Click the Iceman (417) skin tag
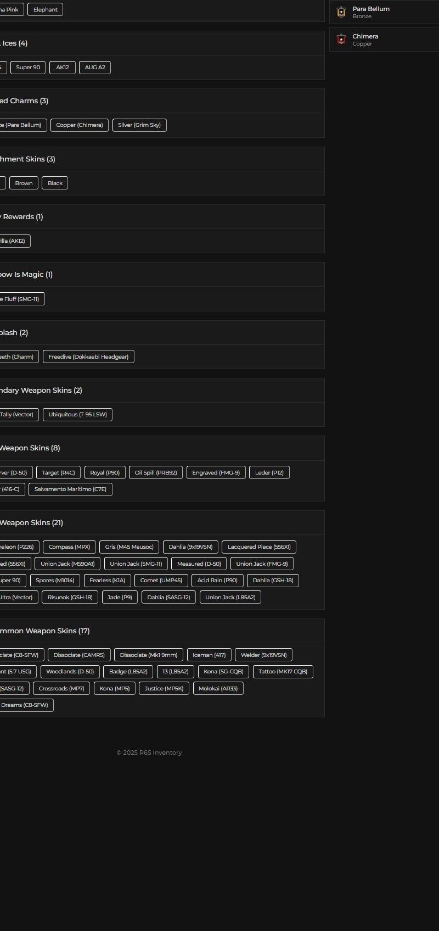Image resolution: width=439 pixels, height=931 pixels. 209,655
